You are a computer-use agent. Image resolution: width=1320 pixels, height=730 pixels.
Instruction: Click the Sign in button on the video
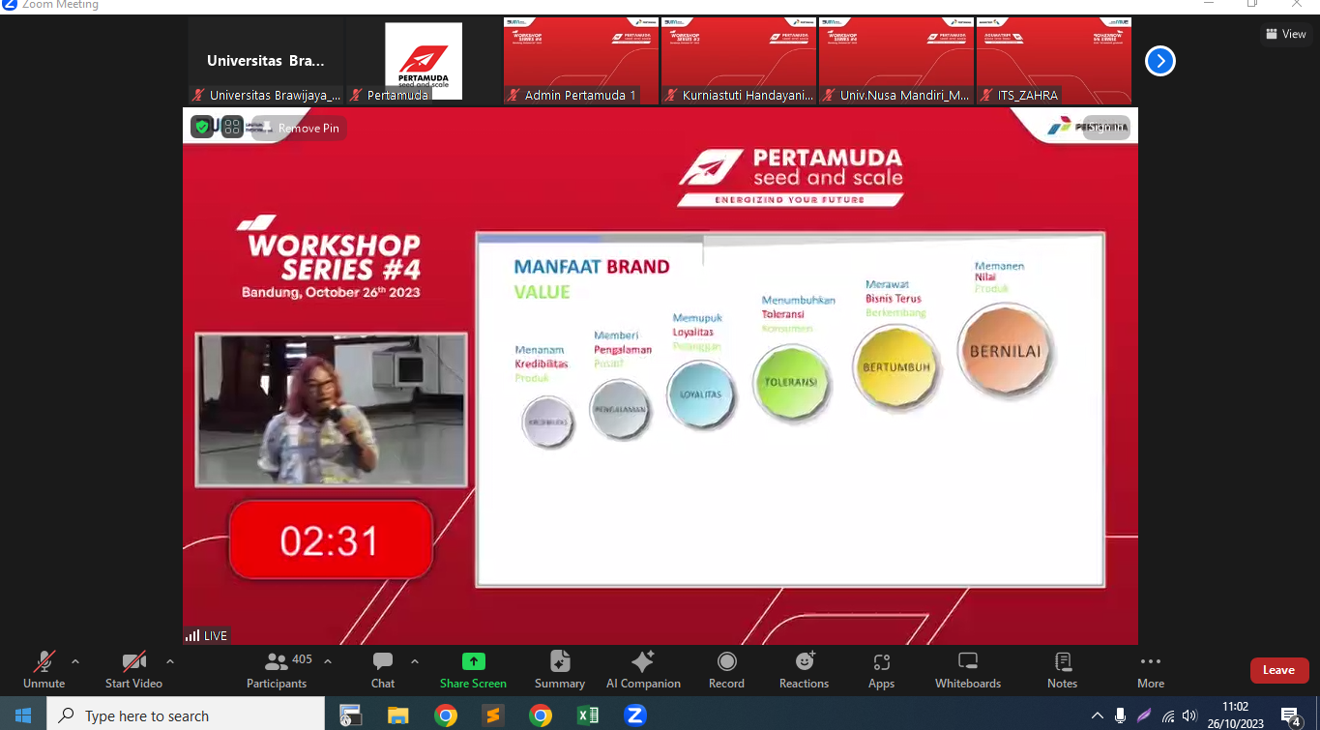tap(1106, 127)
